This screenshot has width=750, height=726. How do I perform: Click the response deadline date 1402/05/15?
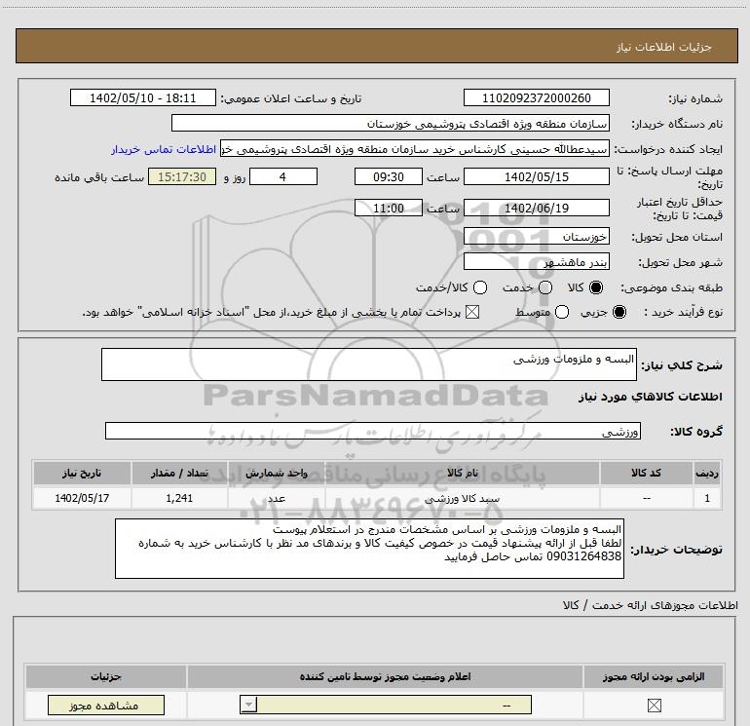tap(536, 176)
